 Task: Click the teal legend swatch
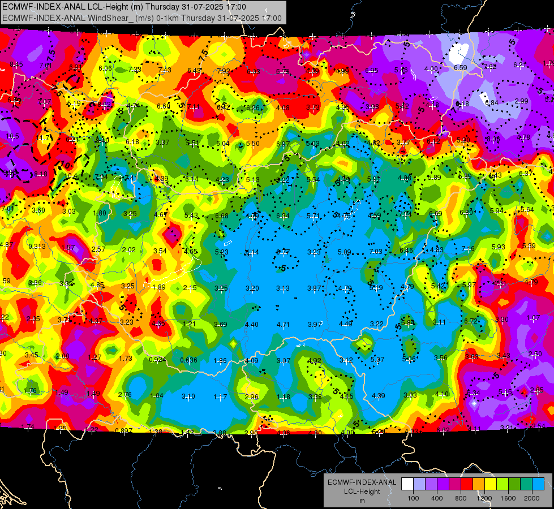(x=526, y=484)
